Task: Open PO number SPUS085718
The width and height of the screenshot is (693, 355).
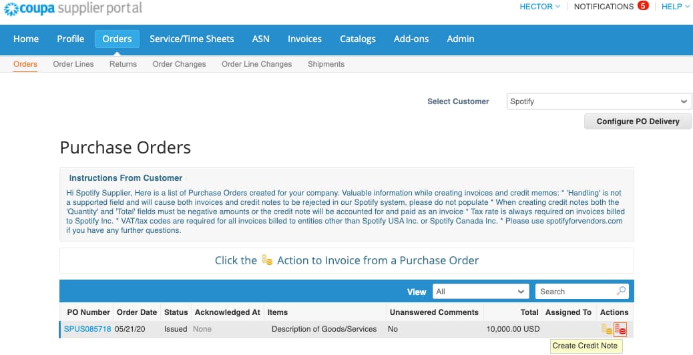Action: tap(87, 329)
